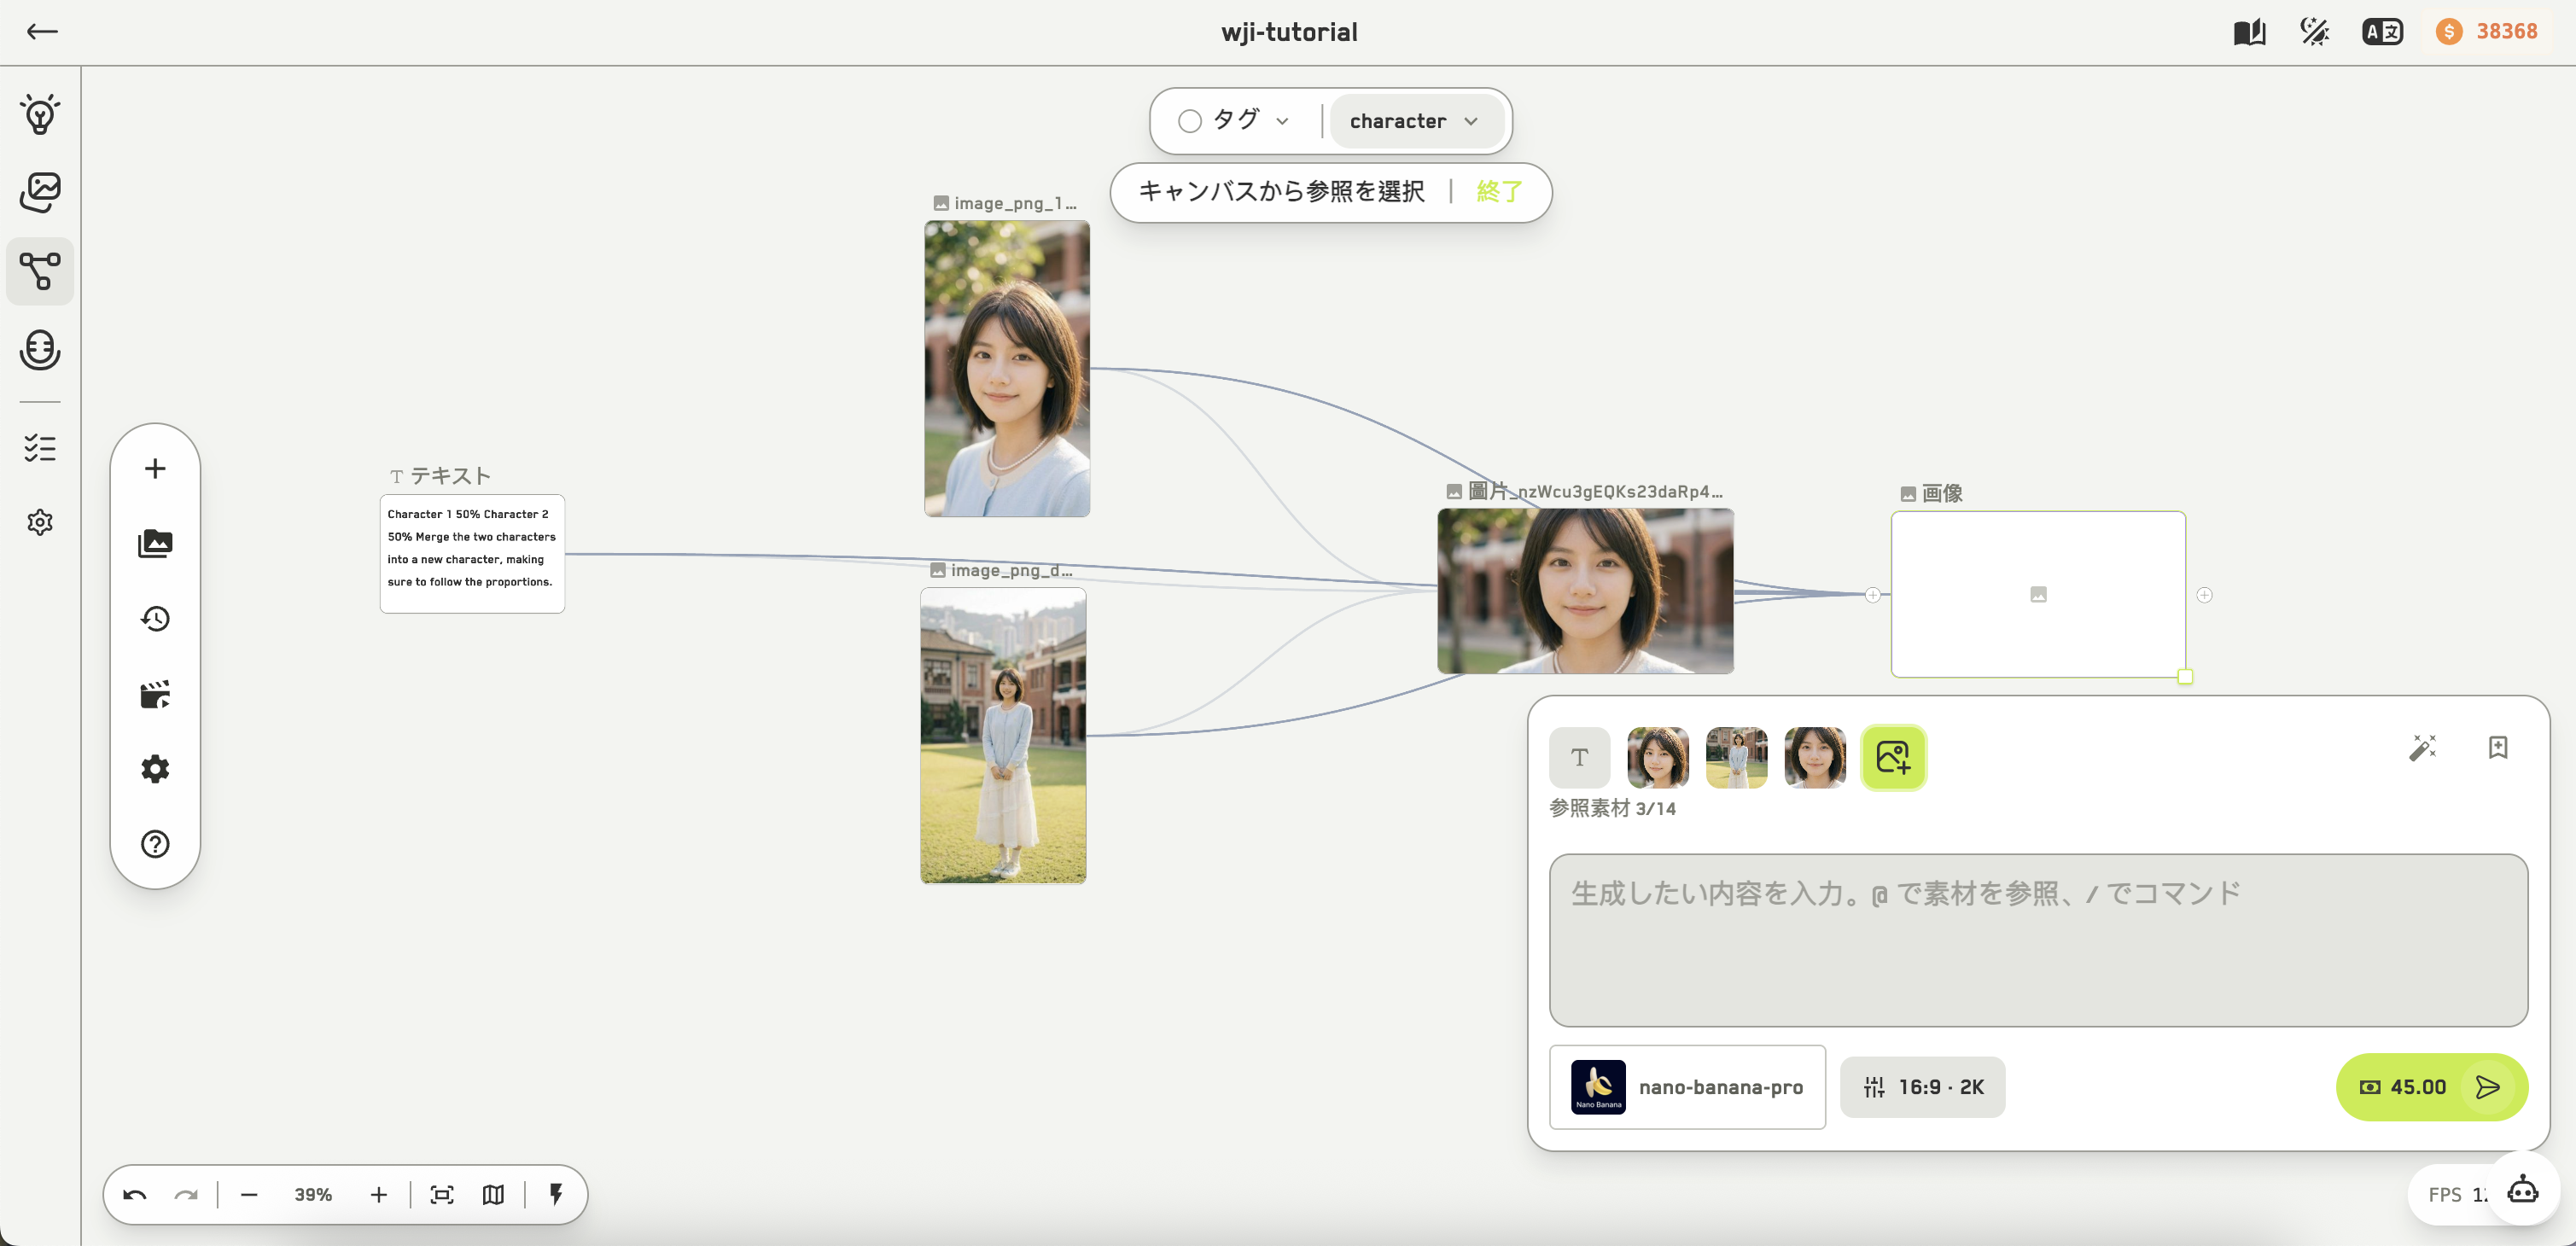Open the history clock tool icon
Image resolution: width=2576 pixels, height=1246 pixels.
pyautogui.click(x=155, y=618)
